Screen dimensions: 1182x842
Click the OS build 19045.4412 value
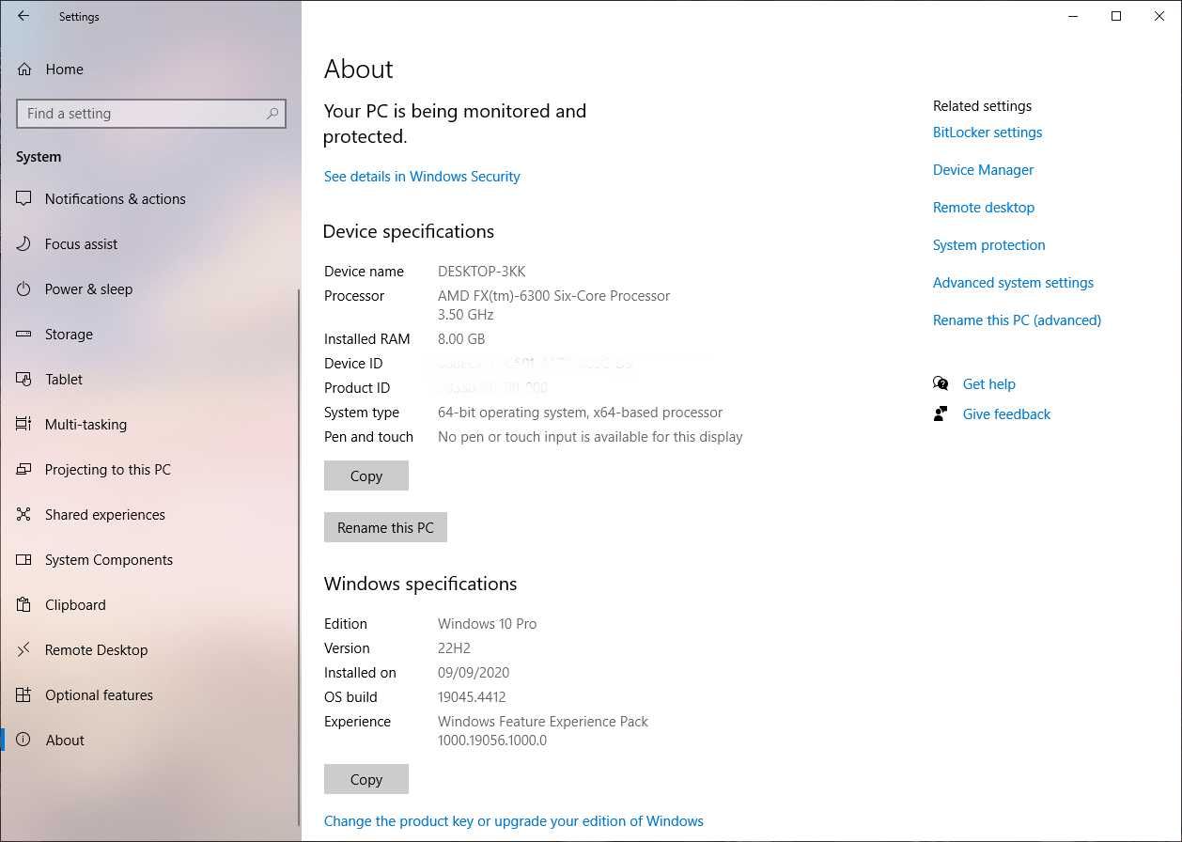(x=472, y=697)
